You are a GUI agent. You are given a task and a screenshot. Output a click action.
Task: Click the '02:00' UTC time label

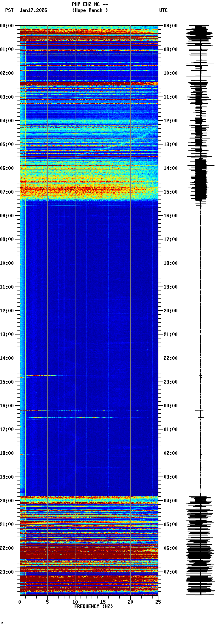(171, 453)
